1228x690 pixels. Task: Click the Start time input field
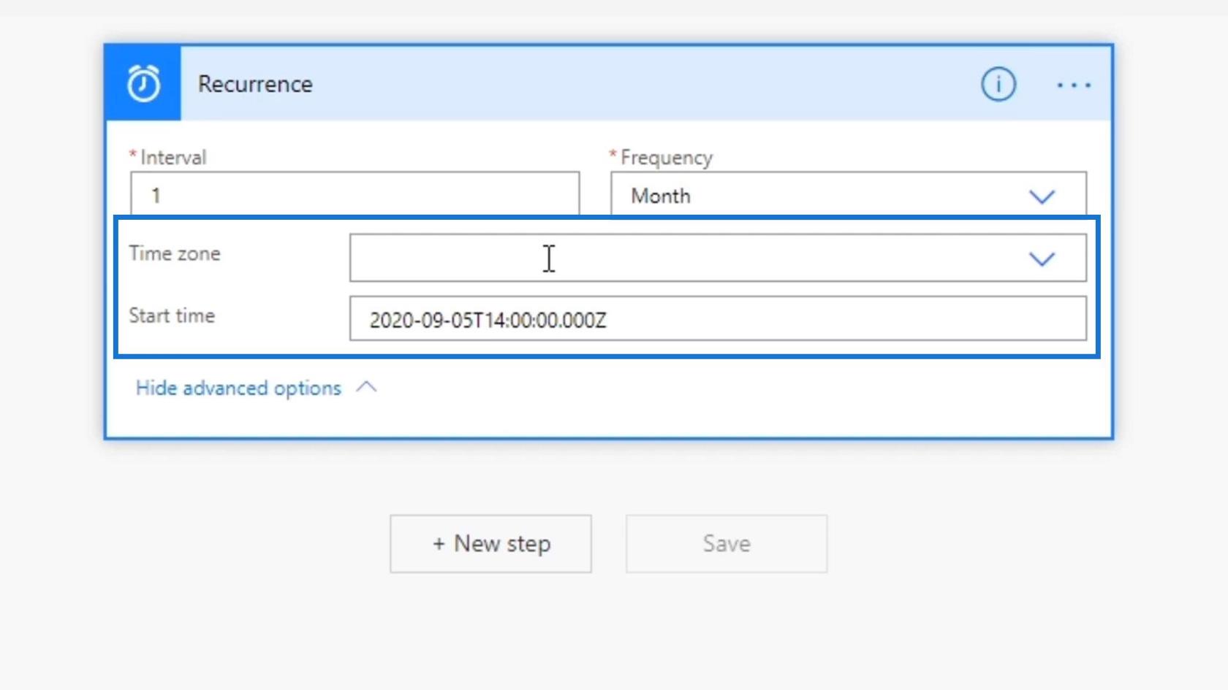(x=718, y=318)
